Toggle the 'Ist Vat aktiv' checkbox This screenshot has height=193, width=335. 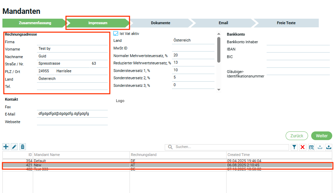116,34
